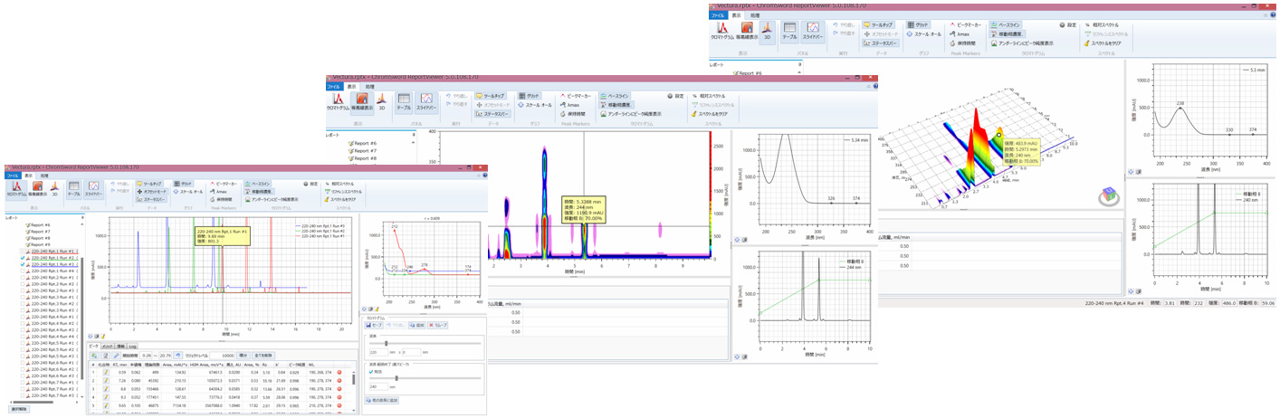
Task: Uncheck 220-240 Rpt.1 Run #3 checkbox
Action: (23, 264)
